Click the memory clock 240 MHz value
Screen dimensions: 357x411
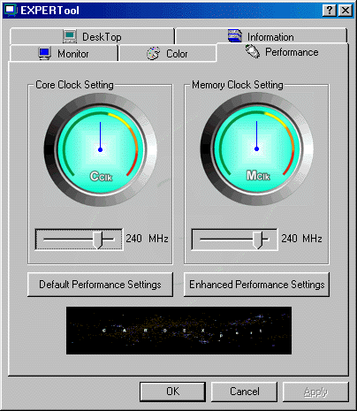click(x=301, y=239)
